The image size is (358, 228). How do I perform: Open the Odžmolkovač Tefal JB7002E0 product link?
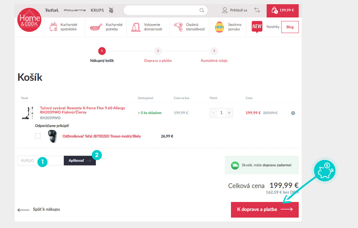pos(102,136)
